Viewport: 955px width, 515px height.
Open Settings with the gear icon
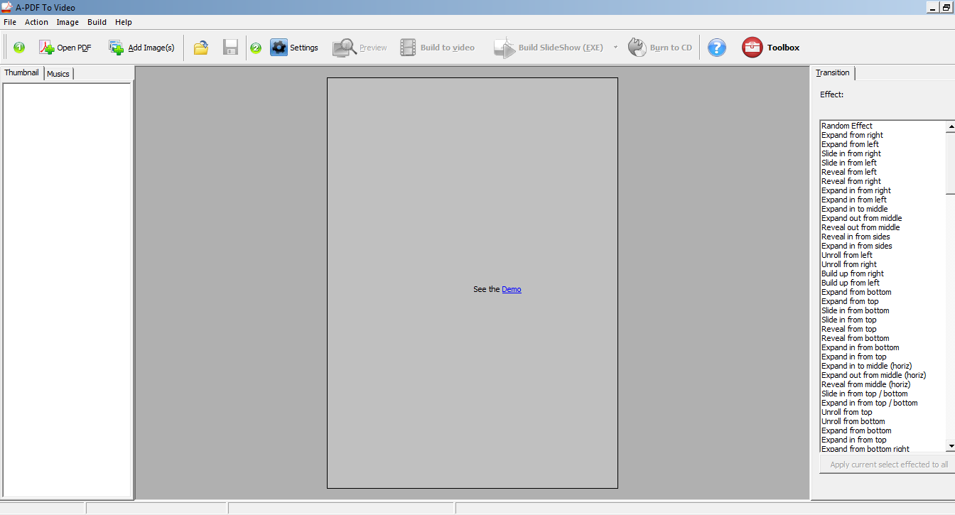tap(294, 48)
